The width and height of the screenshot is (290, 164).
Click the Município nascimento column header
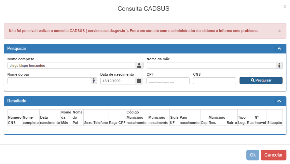[x=158, y=120]
